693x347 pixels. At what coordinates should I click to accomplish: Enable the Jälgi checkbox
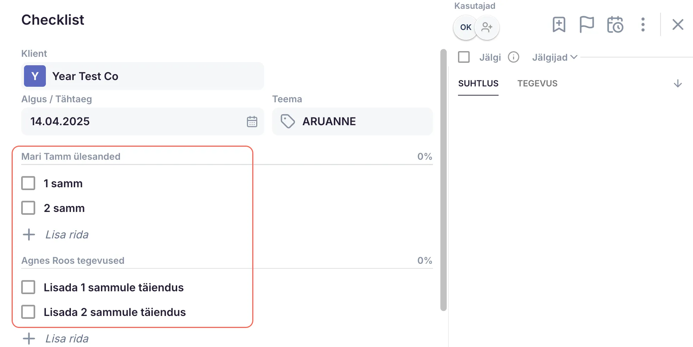[x=464, y=57]
